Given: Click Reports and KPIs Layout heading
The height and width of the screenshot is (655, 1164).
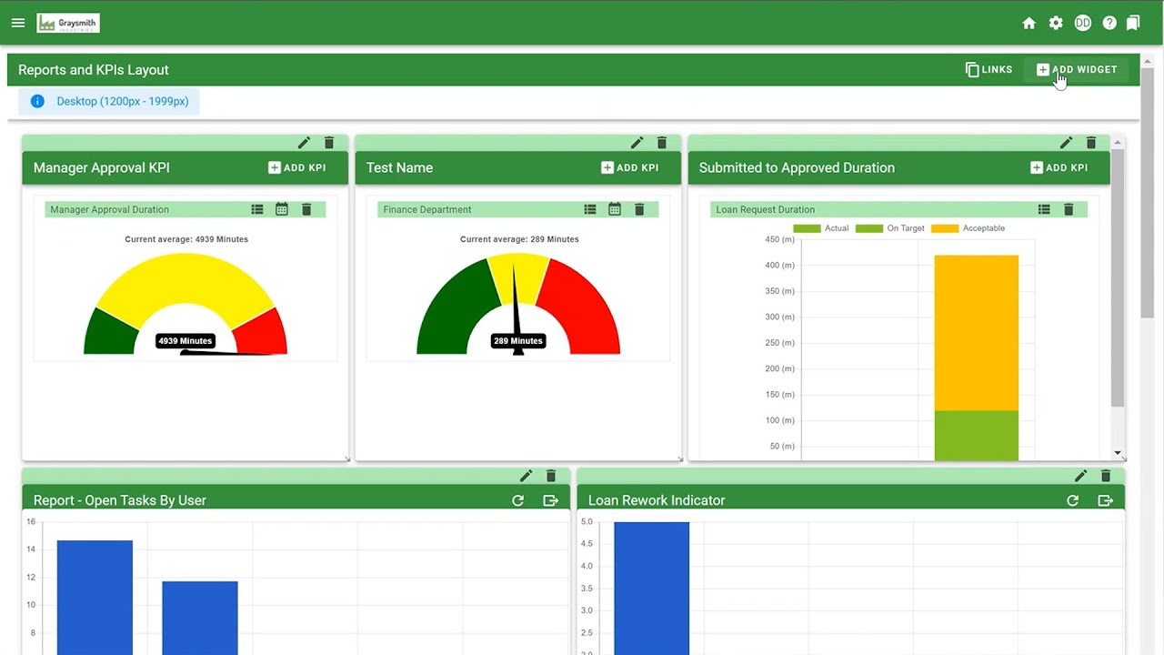Looking at the screenshot, I should pyautogui.click(x=94, y=70).
